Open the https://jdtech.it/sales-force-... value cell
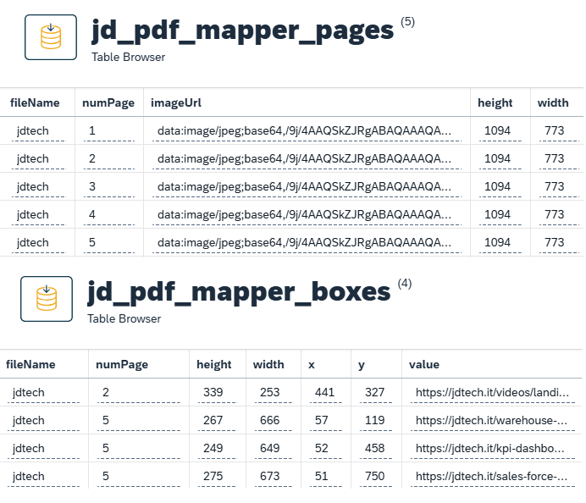The image size is (586, 503). (493, 477)
